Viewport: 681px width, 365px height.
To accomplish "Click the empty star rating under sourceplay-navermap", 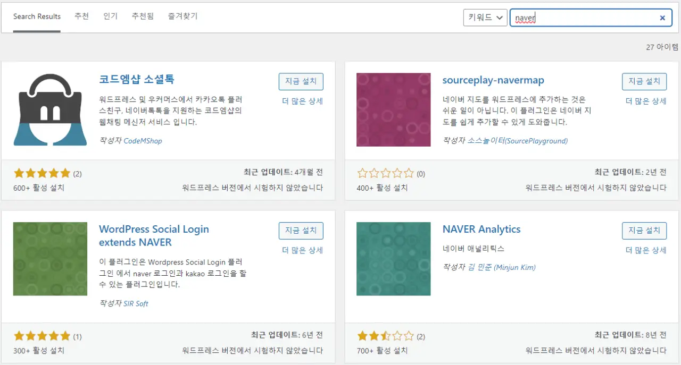I will coord(385,173).
